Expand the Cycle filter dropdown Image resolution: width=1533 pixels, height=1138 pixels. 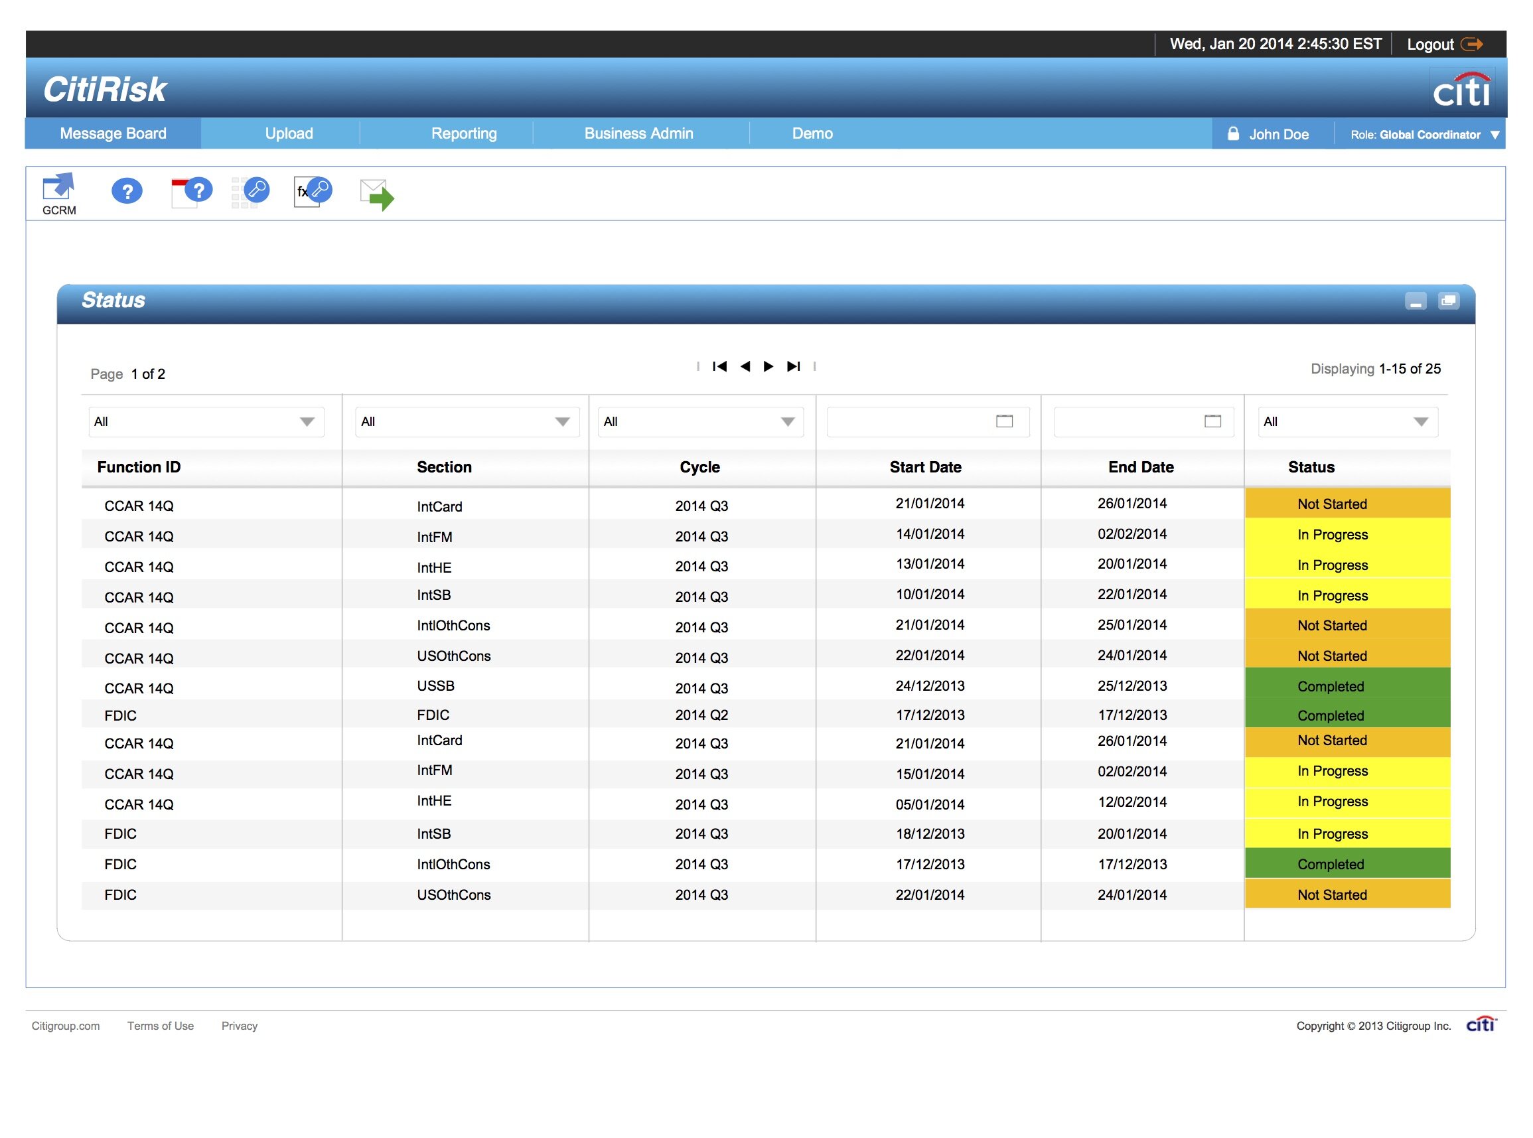[x=788, y=421]
